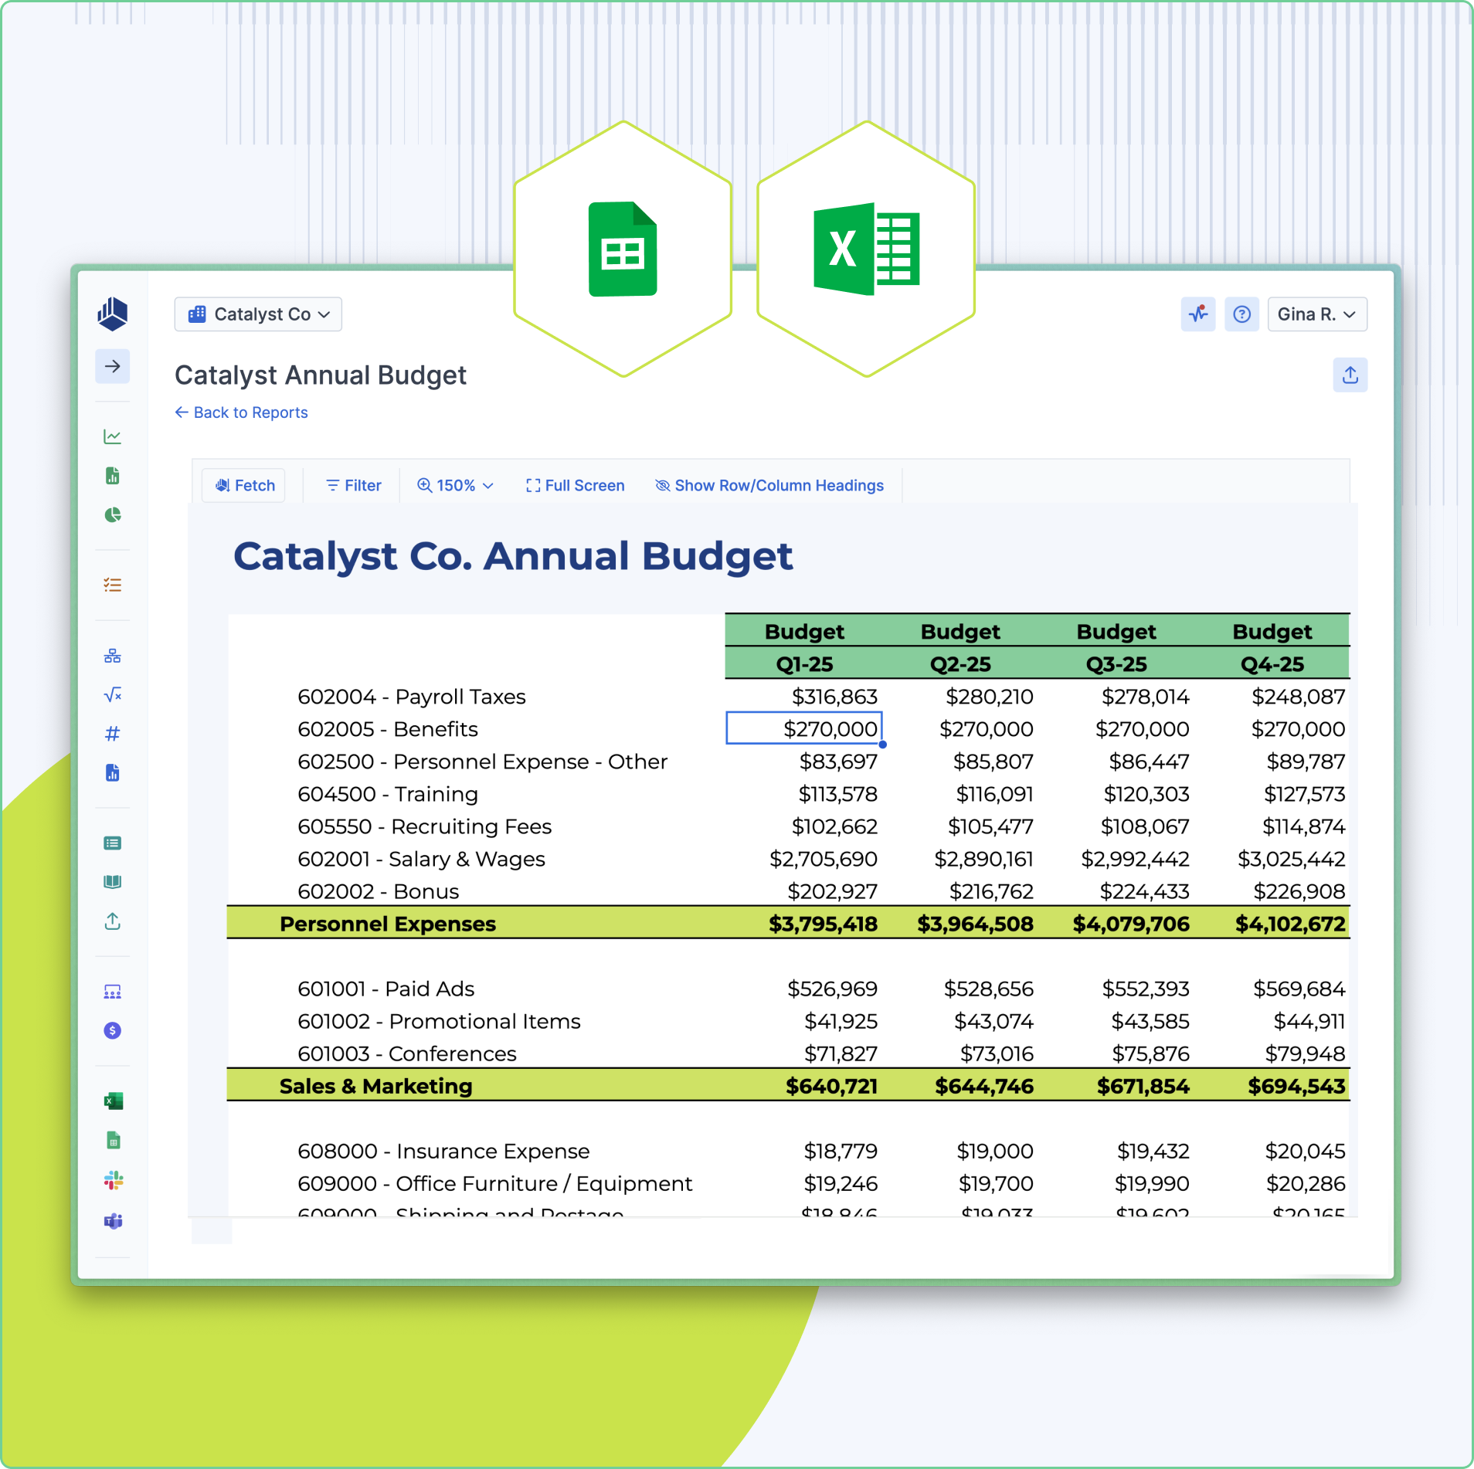Click the 'Sales & Marketing' total row label
Viewport: 1474px width, 1469px height.
[x=376, y=1086]
